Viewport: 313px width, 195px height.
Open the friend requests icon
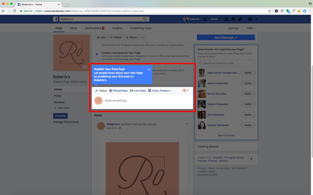(226, 19)
